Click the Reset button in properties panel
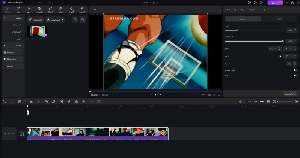The height and width of the screenshot is (158, 300). [290, 94]
